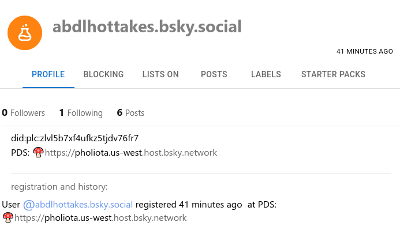400x241 pixels.
Task: Click the 'registration and history' section label
Action: pos(59,187)
